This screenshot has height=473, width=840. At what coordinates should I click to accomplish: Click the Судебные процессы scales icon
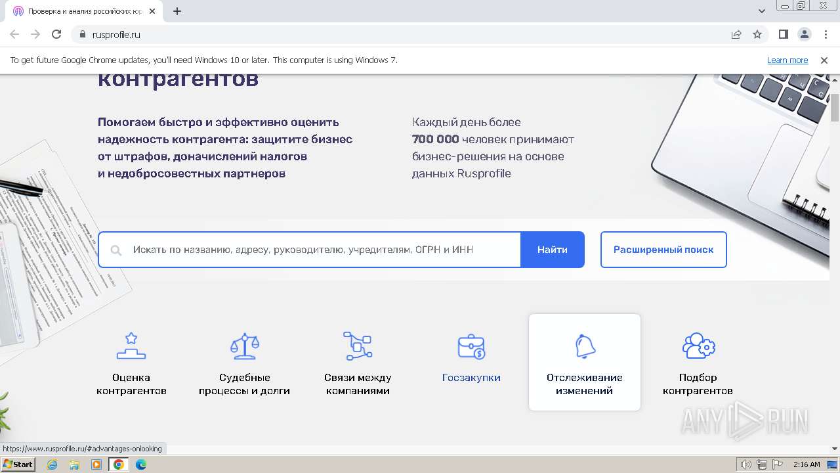[x=245, y=346]
